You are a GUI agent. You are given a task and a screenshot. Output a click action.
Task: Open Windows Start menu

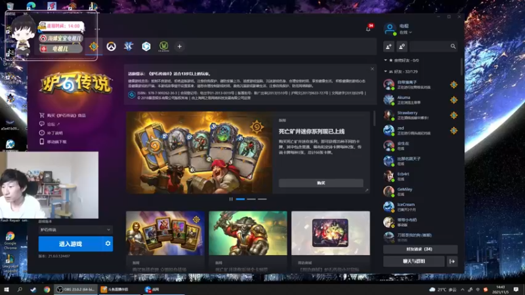coord(6,289)
